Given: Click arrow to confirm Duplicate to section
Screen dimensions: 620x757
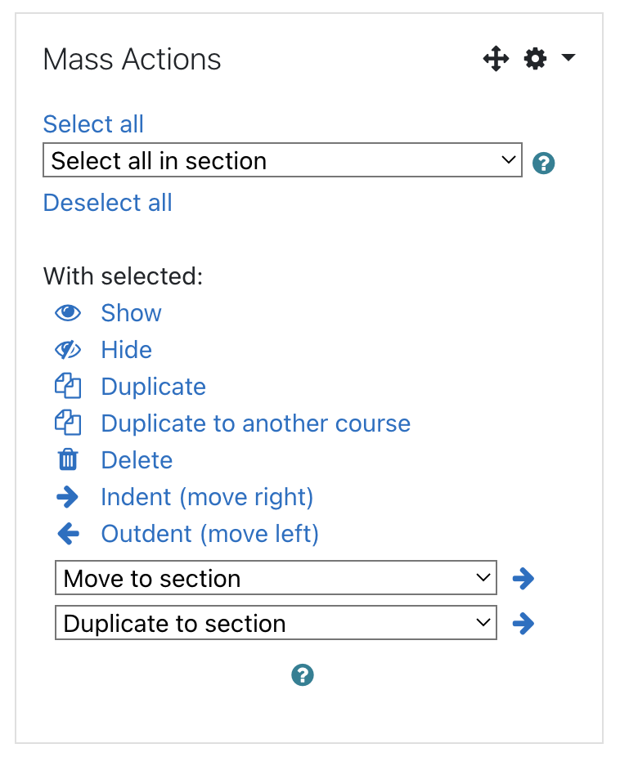Looking at the screenshot, I should tap(523, 623).
